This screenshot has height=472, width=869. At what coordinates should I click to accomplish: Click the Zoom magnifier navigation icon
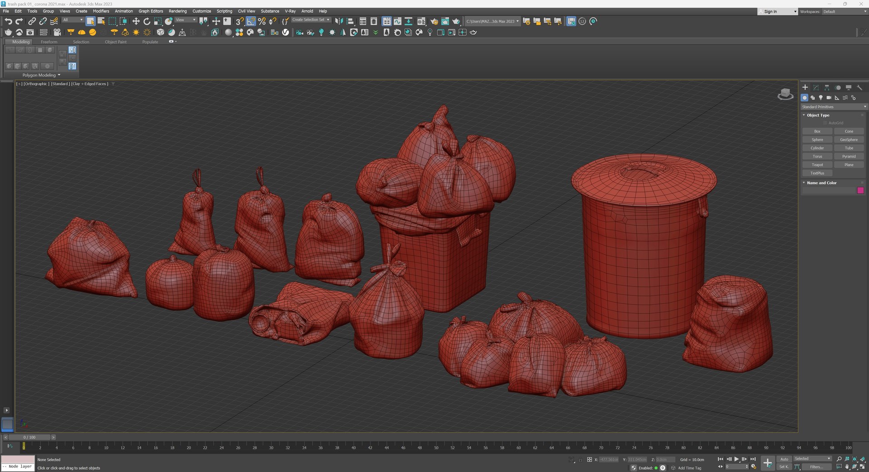coord(839,459)
